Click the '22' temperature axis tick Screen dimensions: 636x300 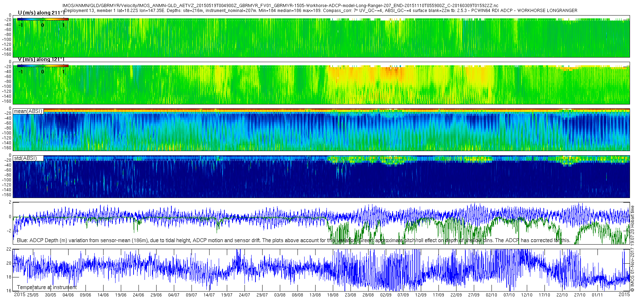click(x=9, y=249)
